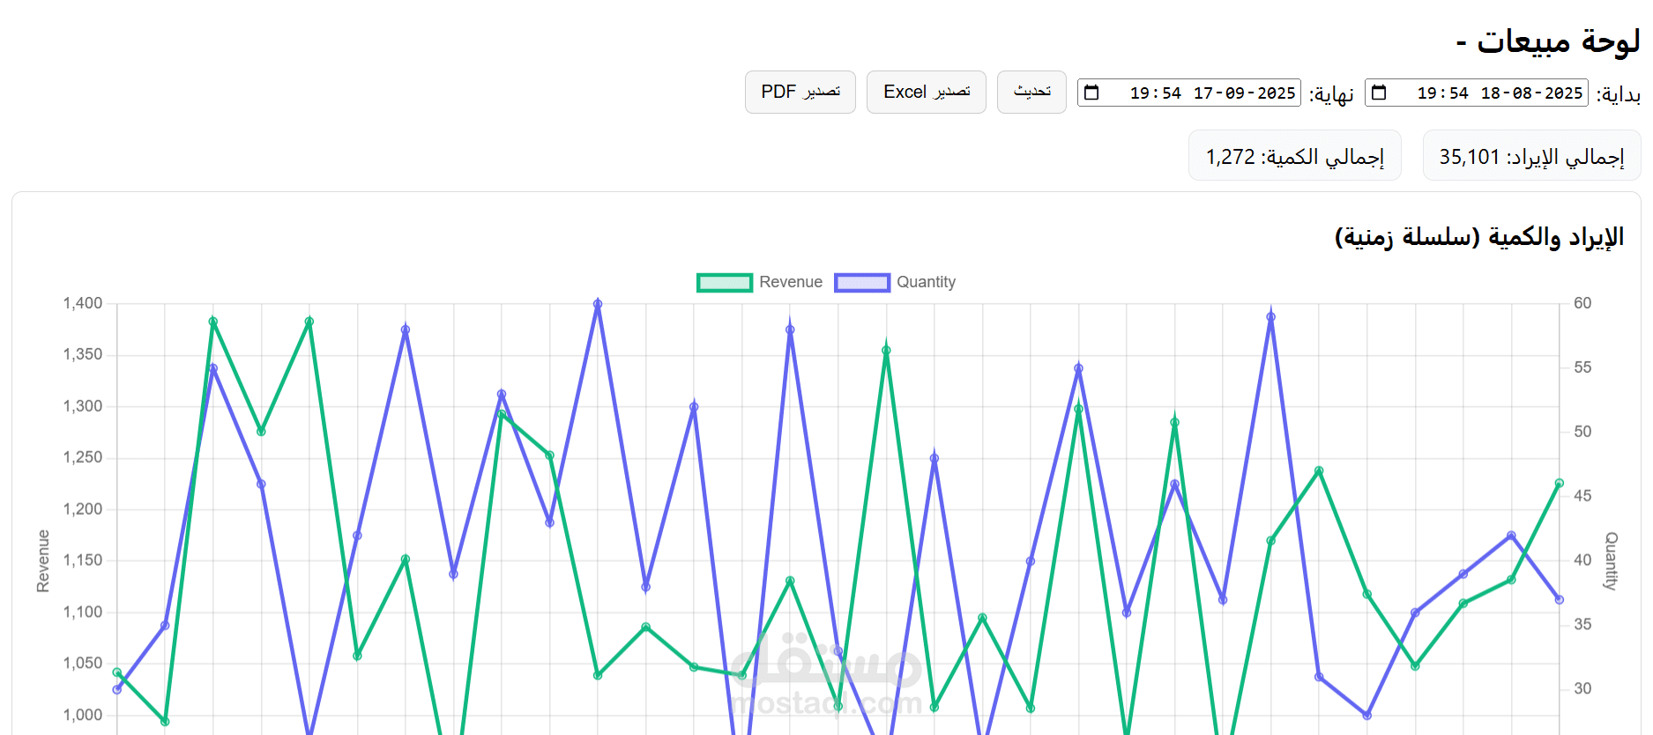Click the تصدير Excel button
Screen dimensions: 1653x735
click(x=927, y=93)
